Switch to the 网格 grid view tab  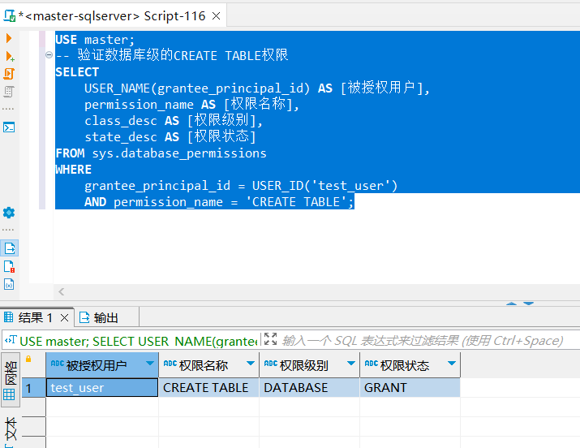click(10, 380)
